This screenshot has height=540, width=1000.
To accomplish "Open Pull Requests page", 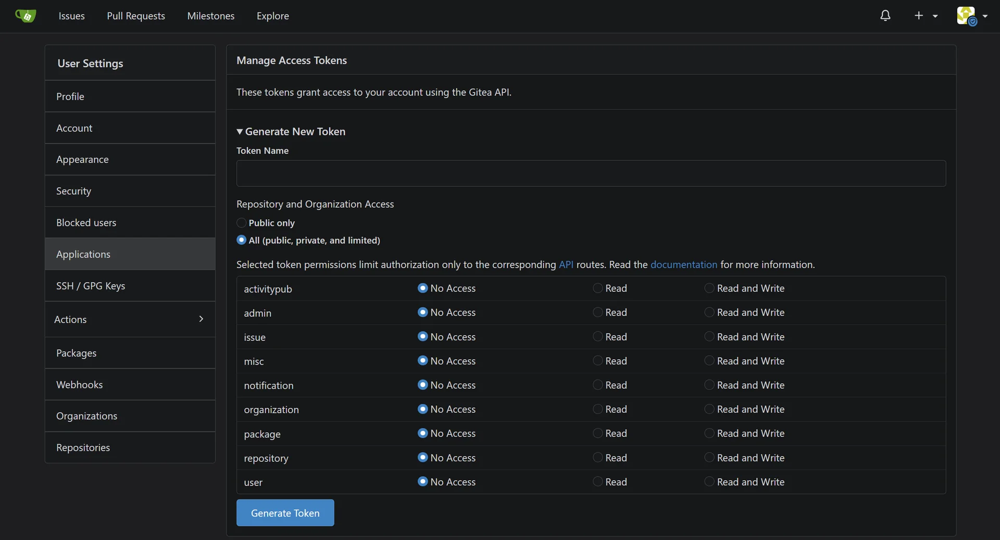I will click(x=136, y=16).
